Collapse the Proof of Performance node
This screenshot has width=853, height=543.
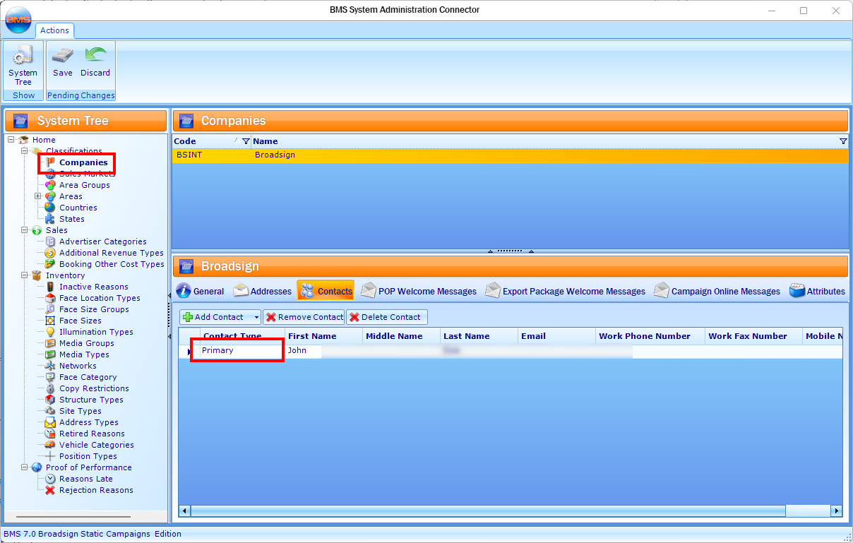coord(25,467)
